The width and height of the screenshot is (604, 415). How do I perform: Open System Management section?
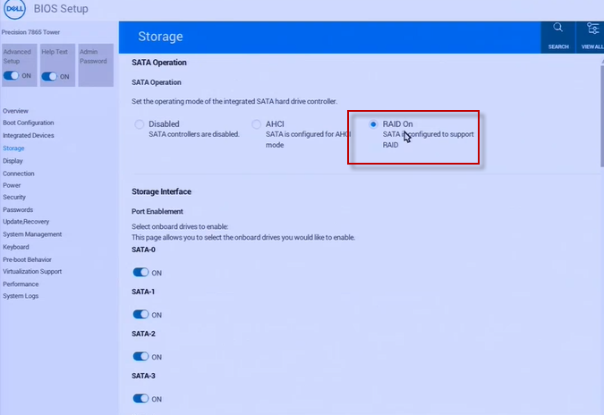coord(32,234)
